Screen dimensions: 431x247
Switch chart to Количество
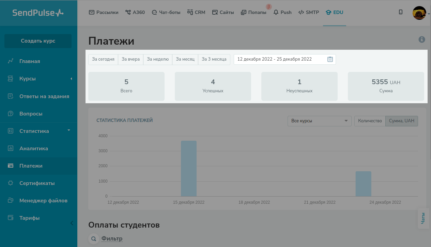click(x=370, y=121)
